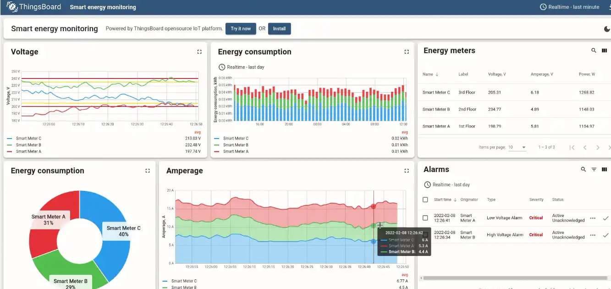This screenshot has height=289, width=611.
Task: Click 1st Floor label cell
Action: [x=467, y=126]
